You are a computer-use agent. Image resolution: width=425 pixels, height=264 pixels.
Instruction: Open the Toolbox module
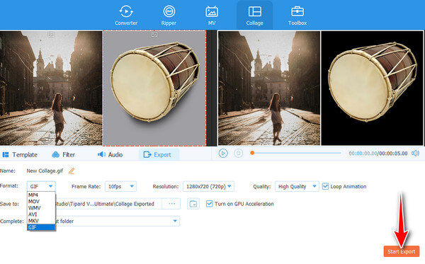tap(297, 15)
